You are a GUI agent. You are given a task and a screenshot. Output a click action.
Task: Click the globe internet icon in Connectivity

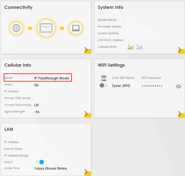pos(16,28)
